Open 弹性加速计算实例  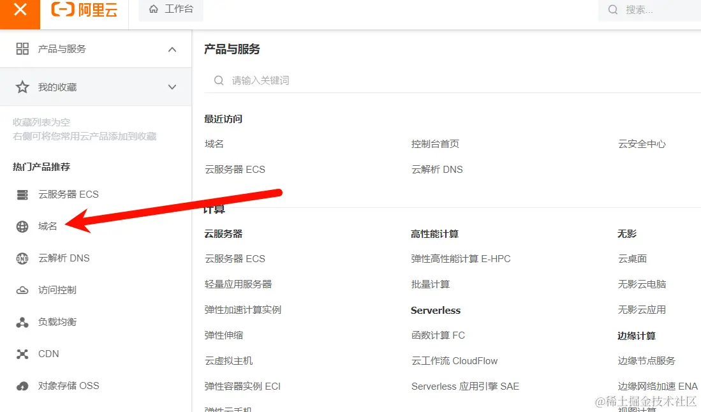pyautogui.click(x=243, y=310)
